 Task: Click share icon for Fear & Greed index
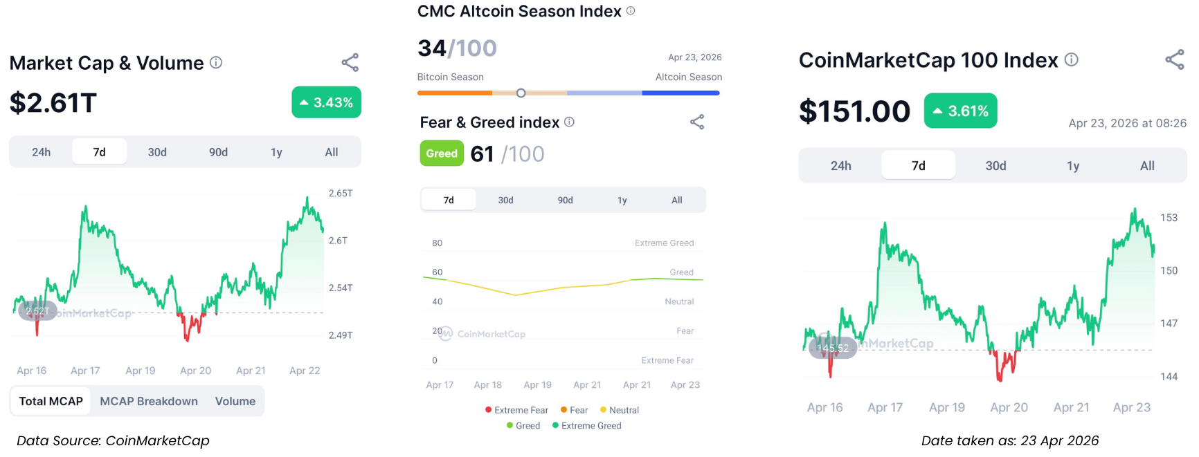697,122
